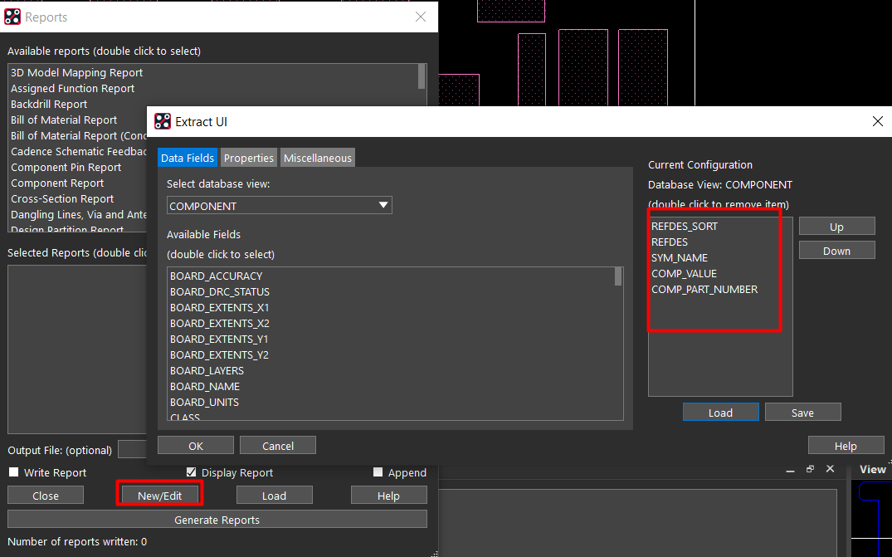Open the Miscellaneous tab
892x557 pixels.
tap(318, 158)
